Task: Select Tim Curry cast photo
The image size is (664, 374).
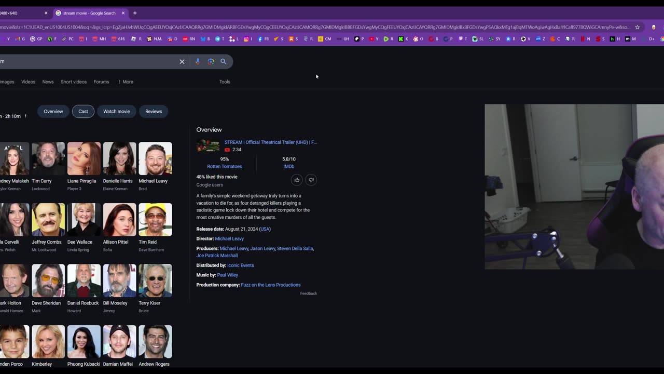Action: tap(48, 158)
